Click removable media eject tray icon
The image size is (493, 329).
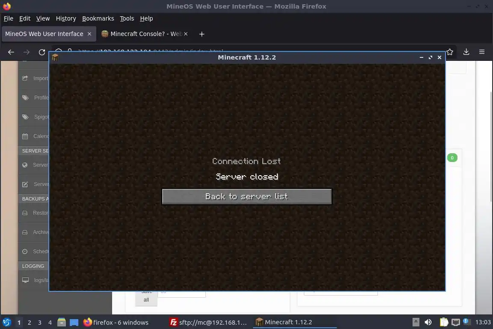416,322
